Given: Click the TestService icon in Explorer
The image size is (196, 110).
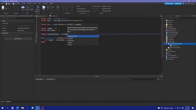Looking at the screenshot, I should pyautogui.click(x=167, y=59).
